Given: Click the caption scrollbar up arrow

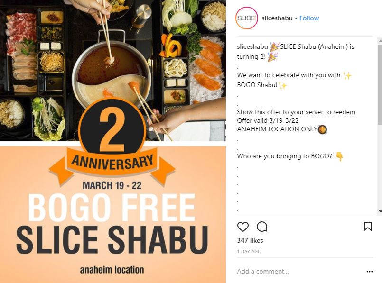Looking at the screenshot, I should click(380, 41).
